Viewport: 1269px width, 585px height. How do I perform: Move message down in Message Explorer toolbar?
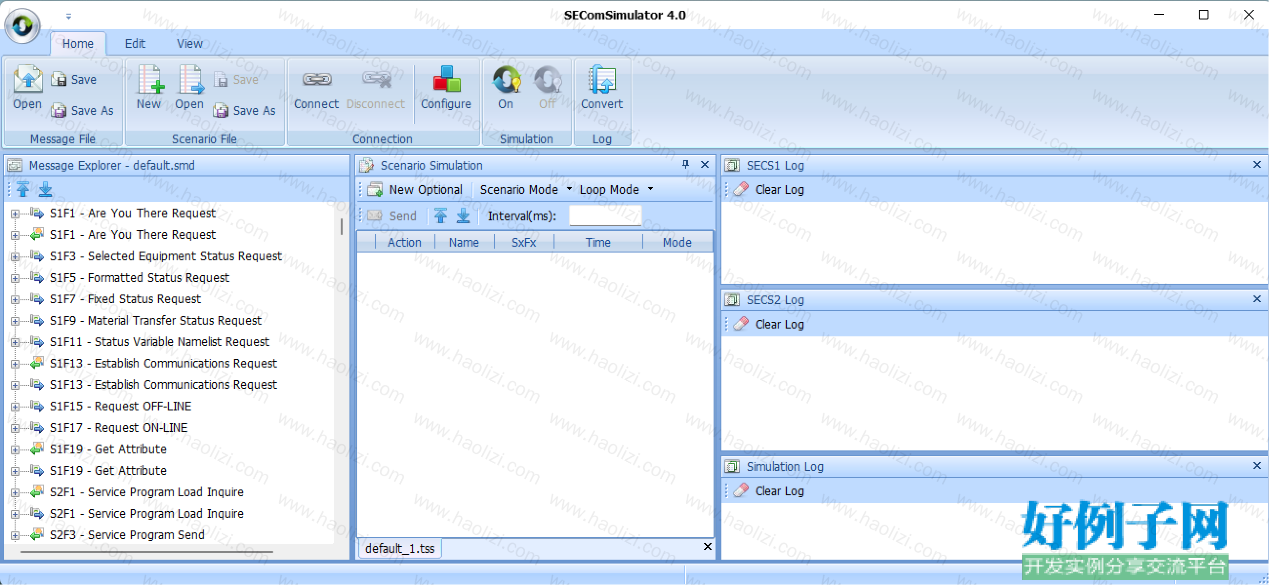point(45,190)
